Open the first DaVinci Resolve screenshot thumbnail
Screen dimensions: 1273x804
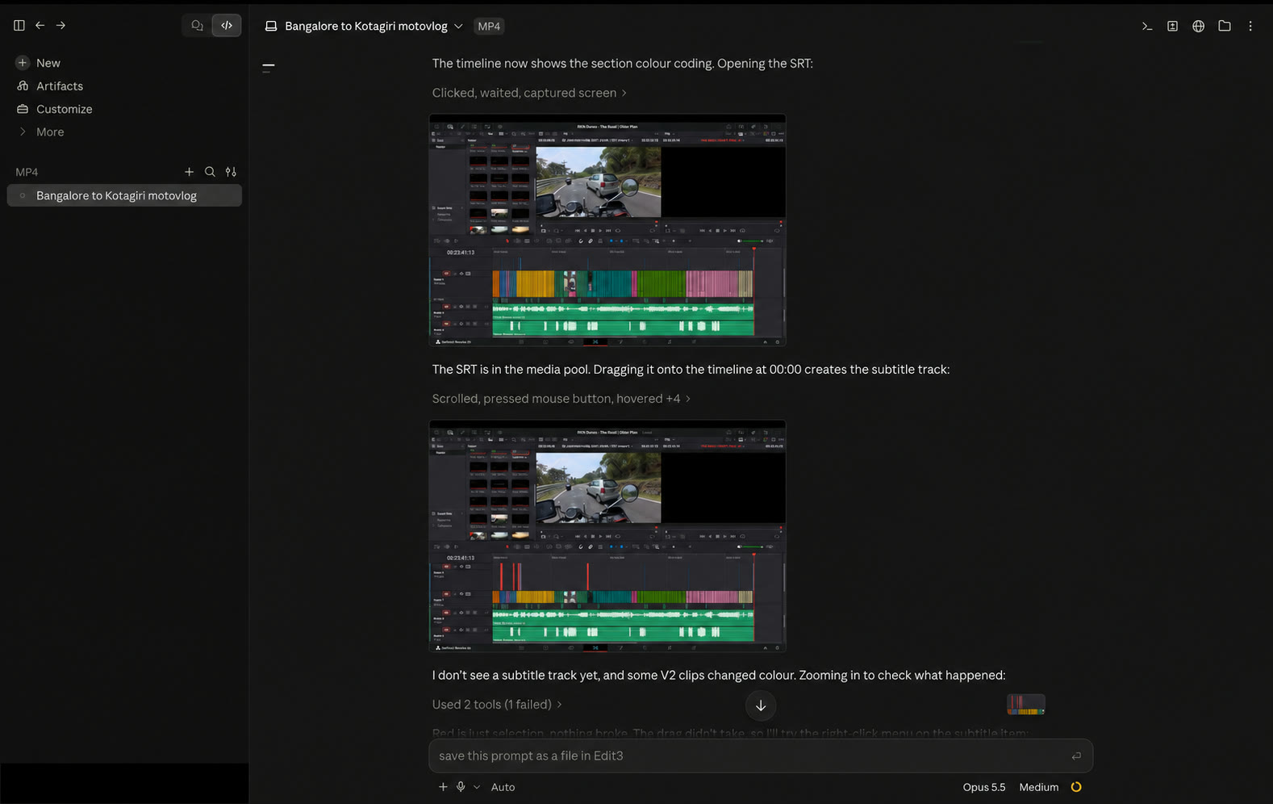pos(607,230)
